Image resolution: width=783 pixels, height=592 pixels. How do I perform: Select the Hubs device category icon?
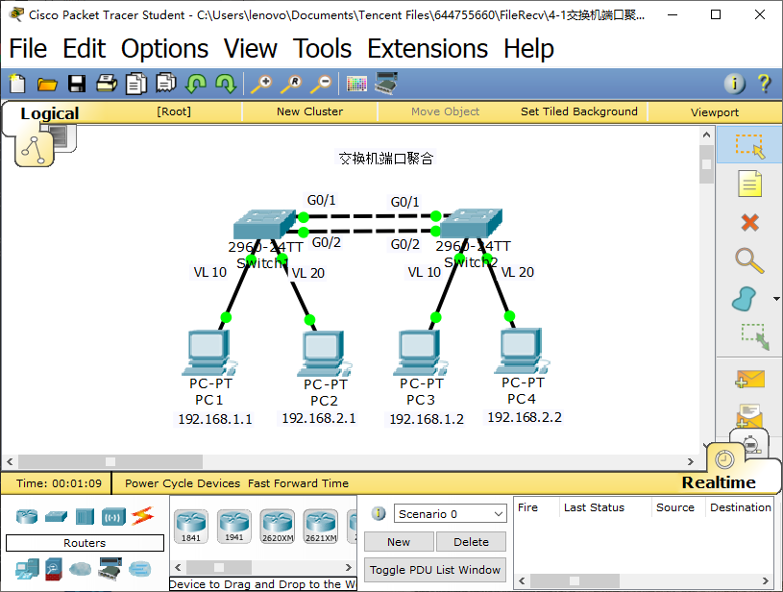tap(85, 517)
